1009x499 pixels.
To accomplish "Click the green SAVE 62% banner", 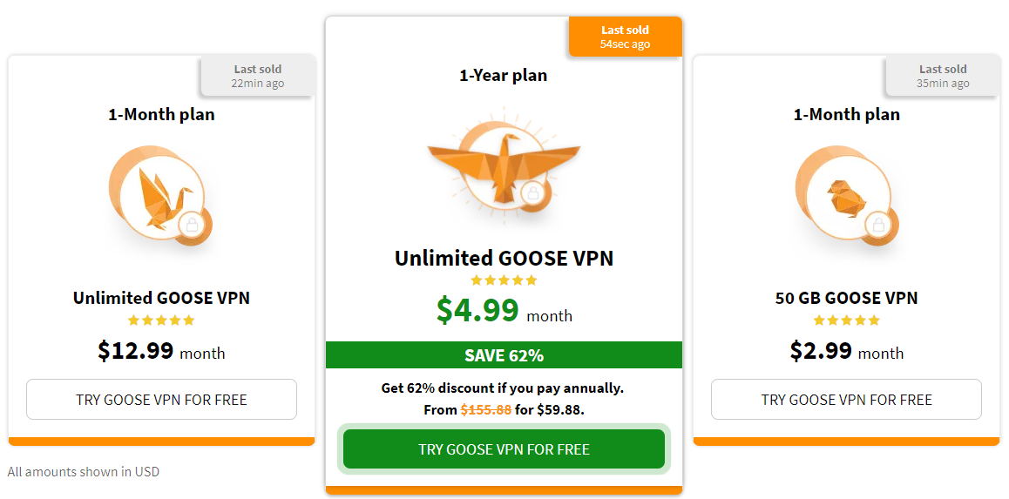I will [x=504, y=355].
